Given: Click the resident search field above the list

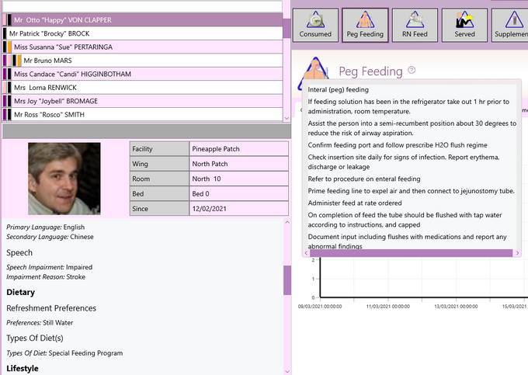Looking at the screenshot, I should pos(142,6).
